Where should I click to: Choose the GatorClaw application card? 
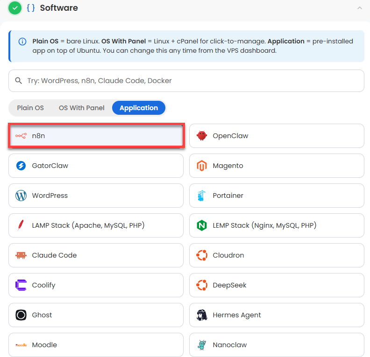[x=96, y=166]
